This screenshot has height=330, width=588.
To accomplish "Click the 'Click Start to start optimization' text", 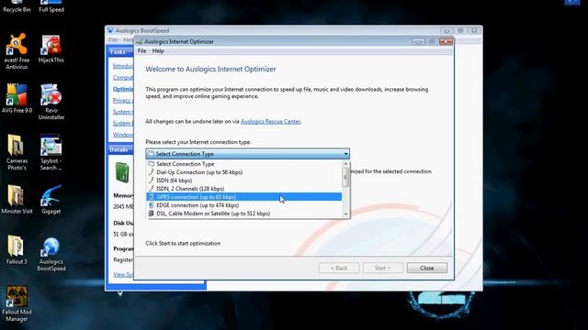I will (183, 243).
